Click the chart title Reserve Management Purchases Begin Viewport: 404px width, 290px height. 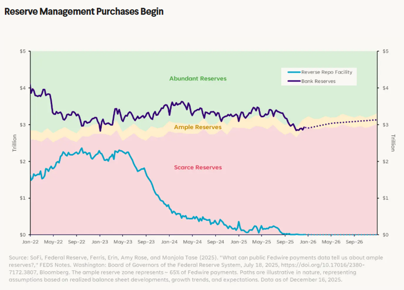(84, 12)
